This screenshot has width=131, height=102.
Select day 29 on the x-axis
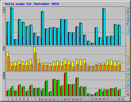[115, 99]
